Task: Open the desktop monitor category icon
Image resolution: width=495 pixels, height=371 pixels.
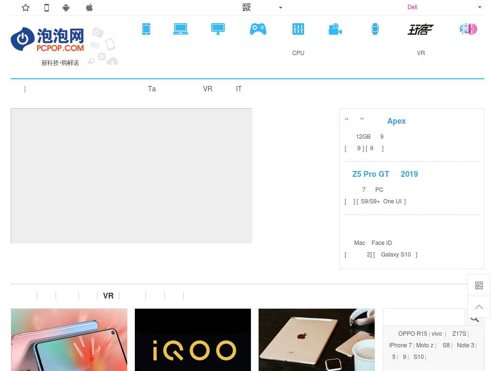Action: coord(218,29)
